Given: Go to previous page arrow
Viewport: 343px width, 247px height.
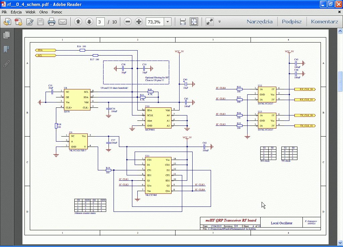Looking at the screenshot, I should click(x=78, y=22).
